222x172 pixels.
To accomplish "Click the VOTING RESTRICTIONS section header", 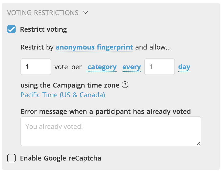I will [43, 13].
